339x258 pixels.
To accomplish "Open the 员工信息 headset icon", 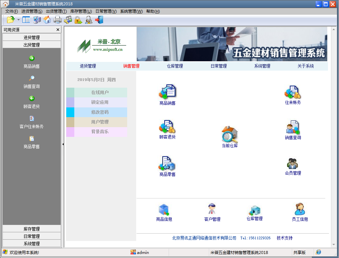I will click(x=300, y=209).
